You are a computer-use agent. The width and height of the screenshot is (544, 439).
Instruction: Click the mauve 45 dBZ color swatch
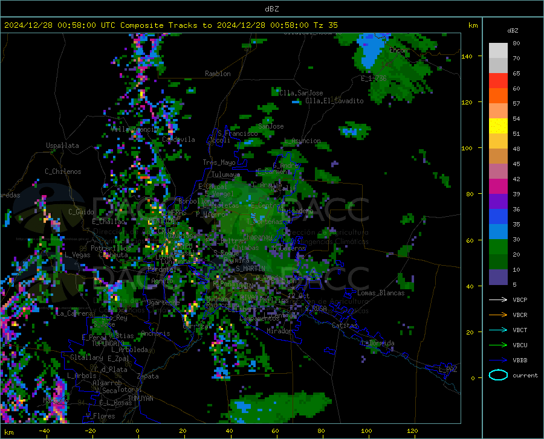tap(498, 171)
